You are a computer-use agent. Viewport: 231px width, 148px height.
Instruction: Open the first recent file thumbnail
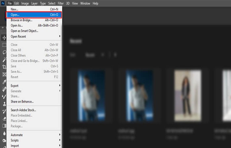[91, 96]
